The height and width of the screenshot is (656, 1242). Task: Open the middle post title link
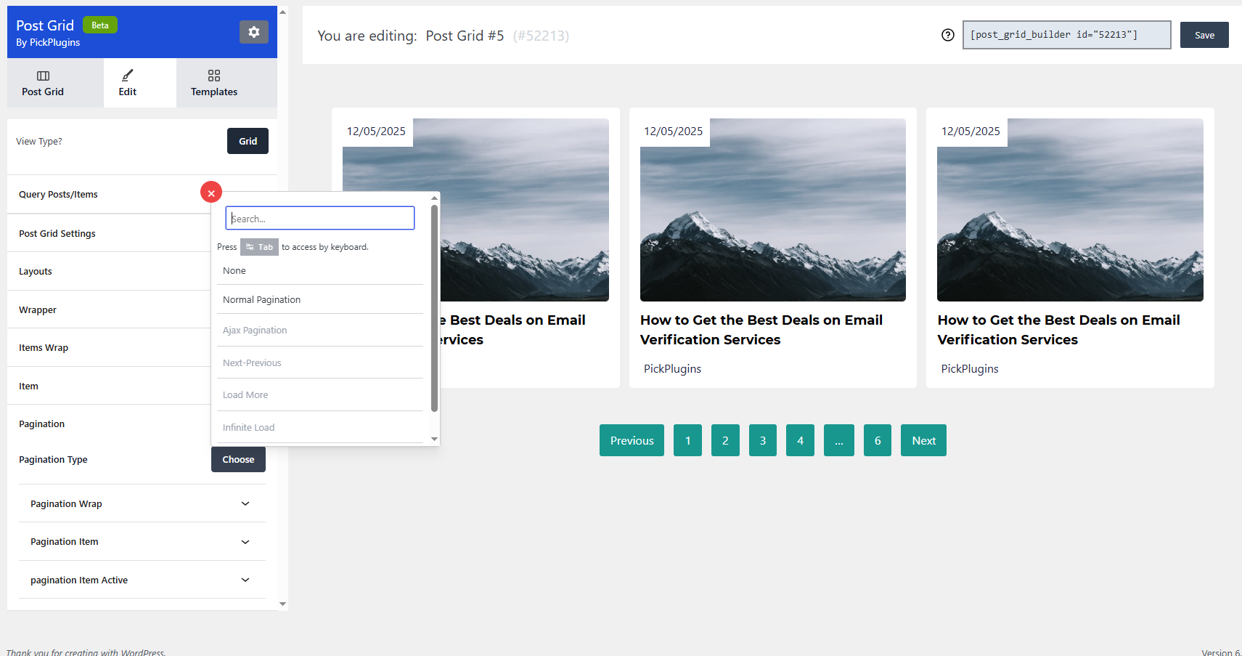coord(761,330)
